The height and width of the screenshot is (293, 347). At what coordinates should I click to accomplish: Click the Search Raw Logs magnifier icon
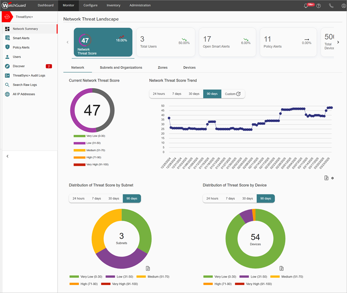pyautogui.click(x=7, y=85)
